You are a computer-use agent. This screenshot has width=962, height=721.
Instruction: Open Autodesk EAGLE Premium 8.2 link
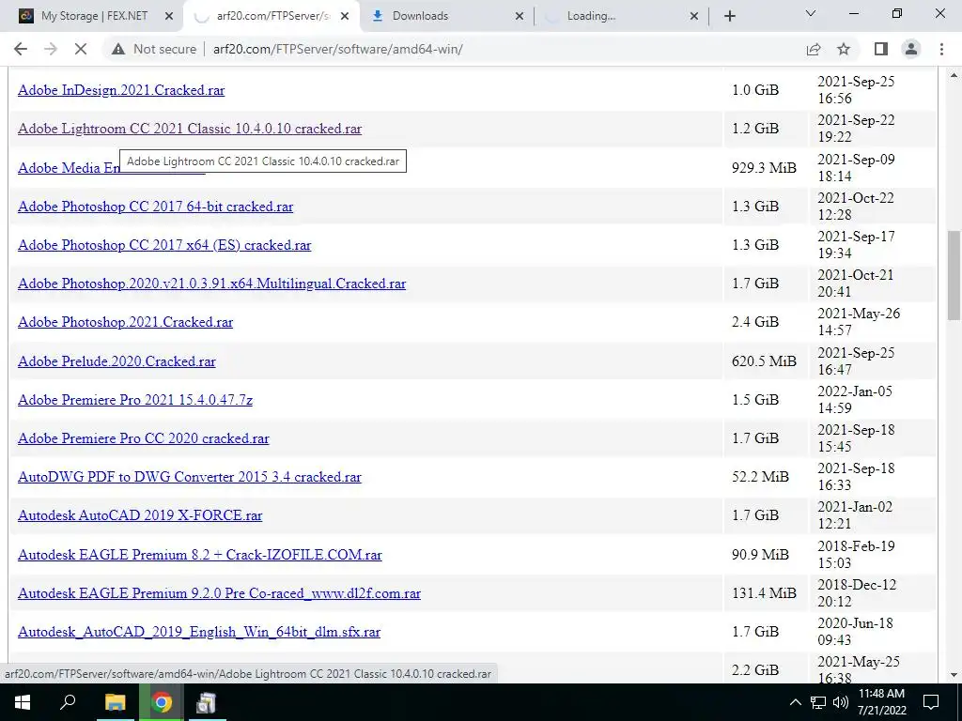tap(200, 555)
